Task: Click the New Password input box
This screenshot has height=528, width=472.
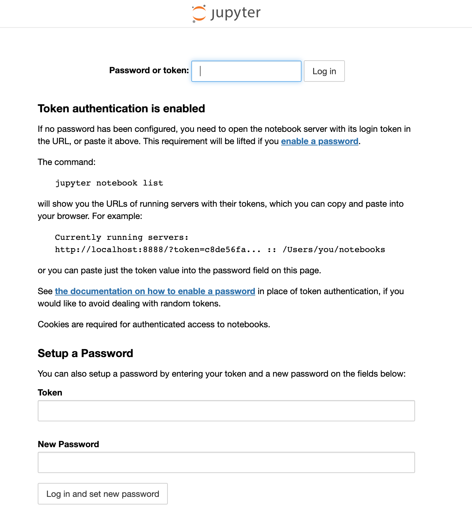Action: [226, 462]
